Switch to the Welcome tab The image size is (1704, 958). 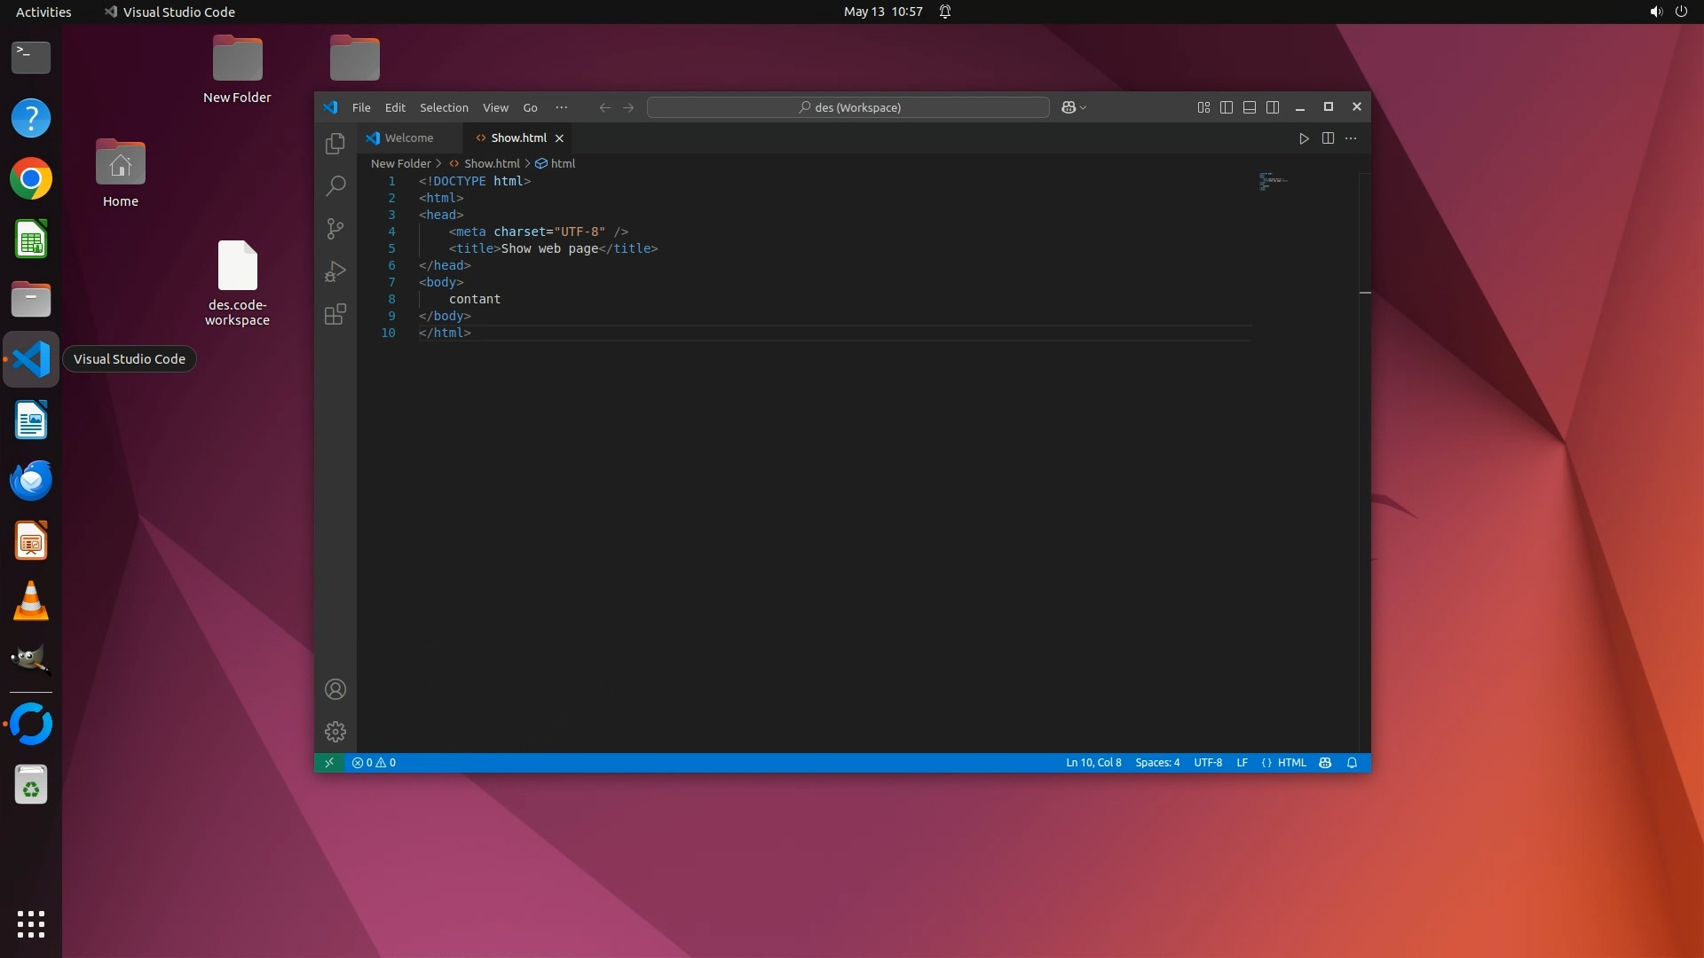[x=409, y=138]
